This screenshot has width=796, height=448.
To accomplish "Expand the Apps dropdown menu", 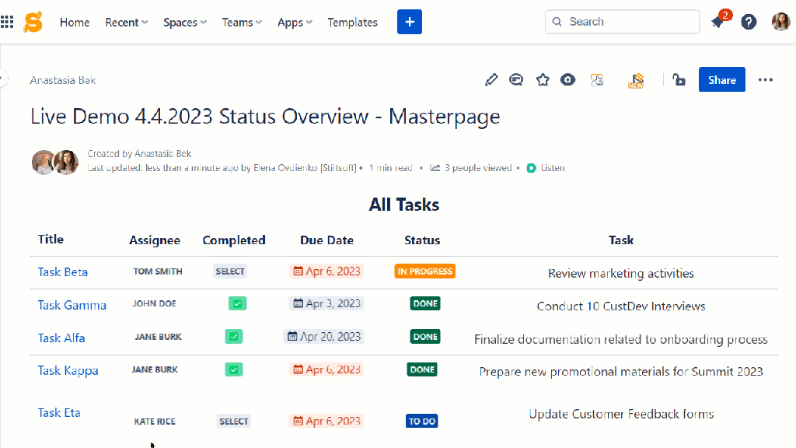I will [295, 23].
